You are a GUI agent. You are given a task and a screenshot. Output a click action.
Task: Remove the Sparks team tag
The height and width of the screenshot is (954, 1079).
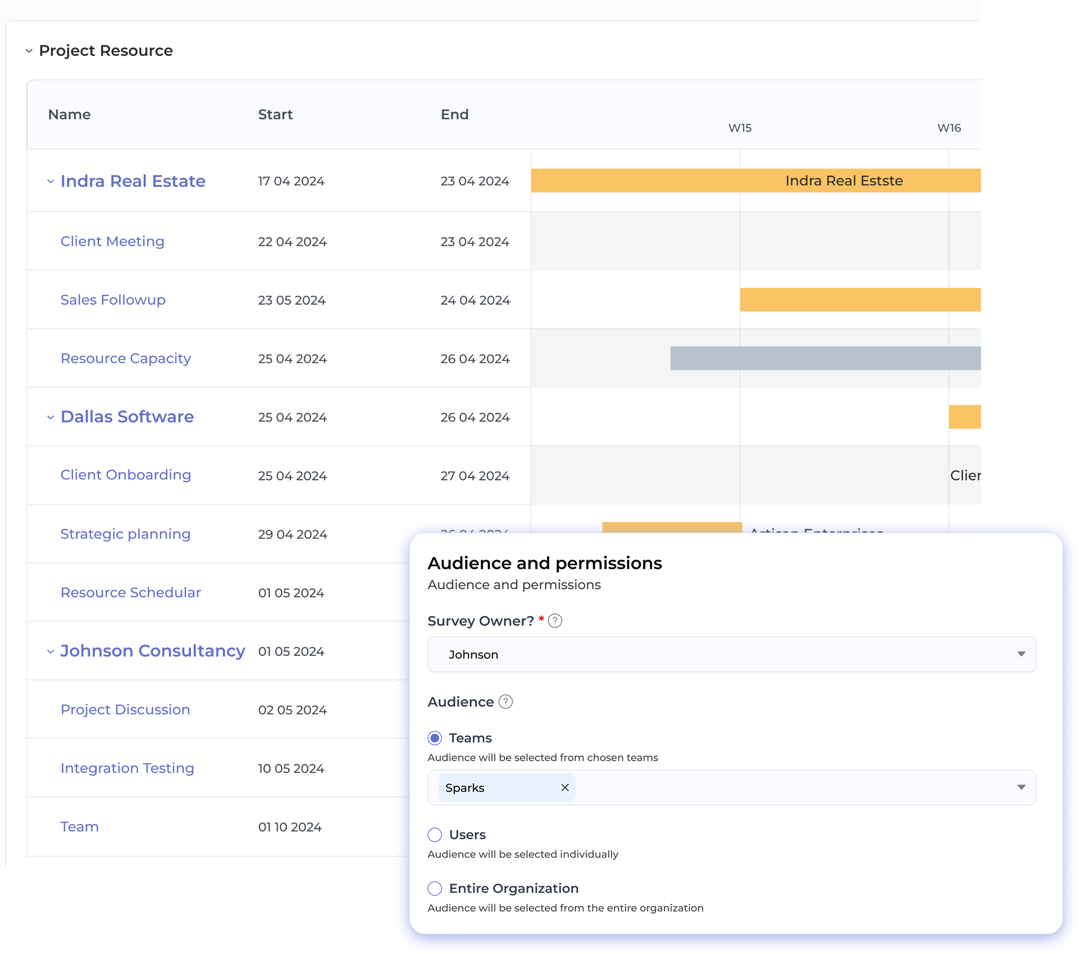click(564, 788)
